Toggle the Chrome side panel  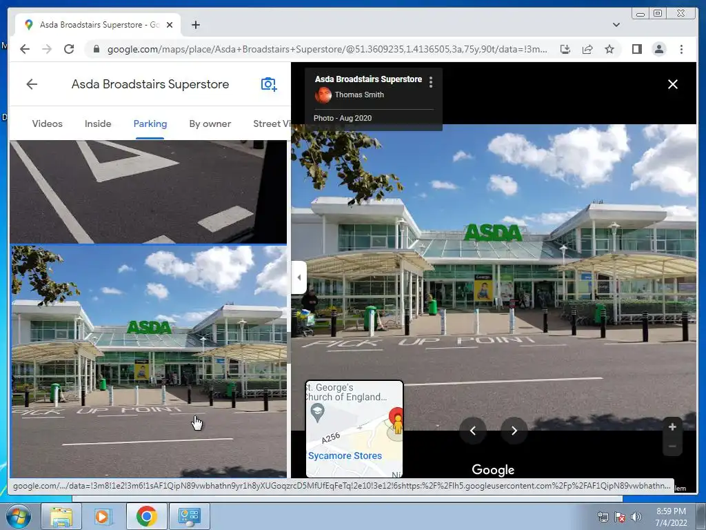(x=636, y=49)
